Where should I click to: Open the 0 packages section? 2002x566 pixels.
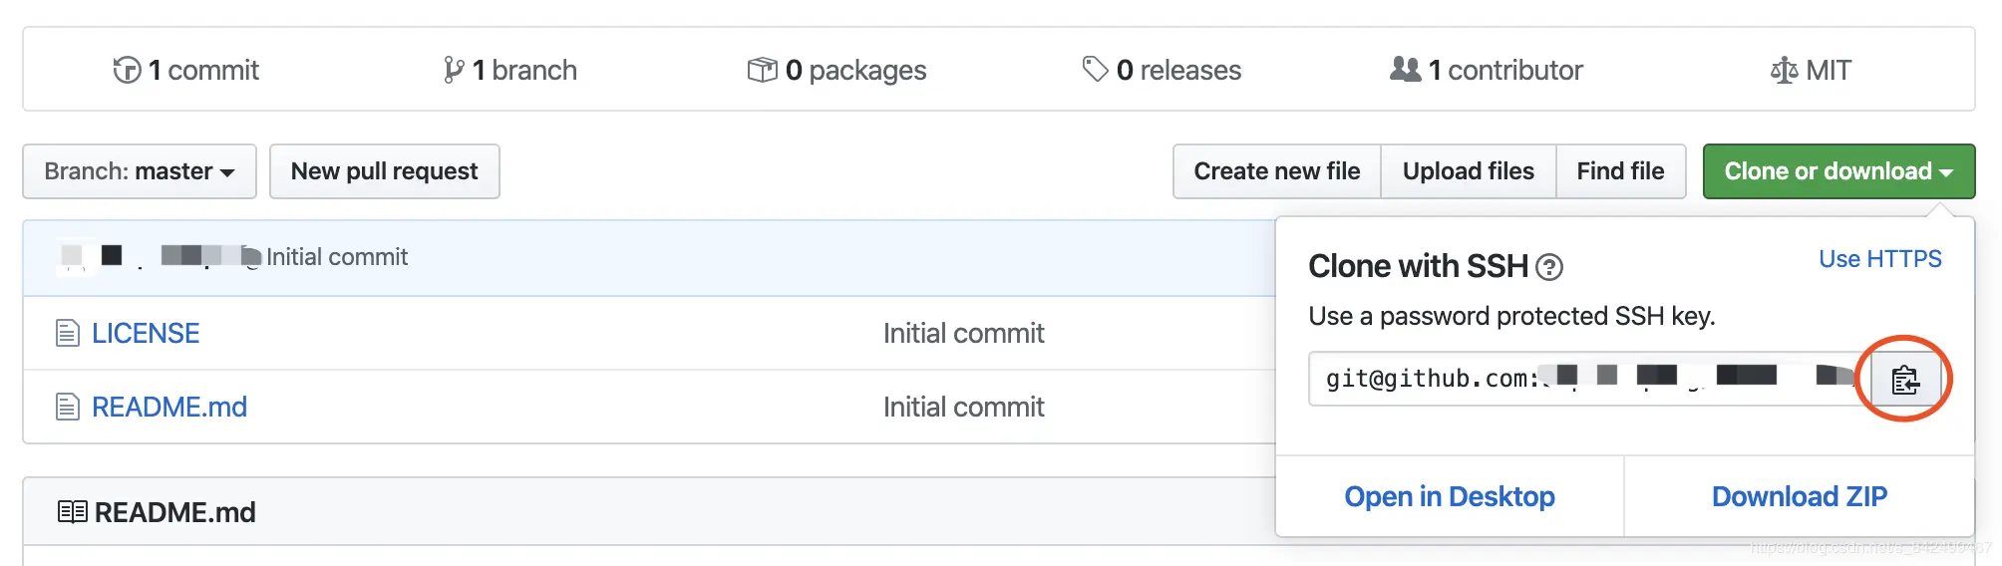tap(837, 70)
